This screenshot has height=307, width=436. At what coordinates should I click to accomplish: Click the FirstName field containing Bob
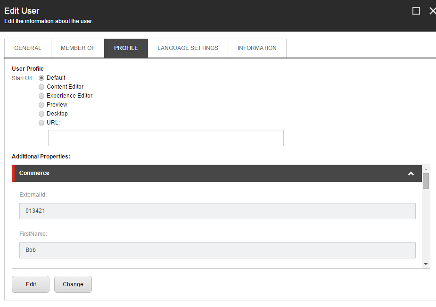tap(217, 250)
